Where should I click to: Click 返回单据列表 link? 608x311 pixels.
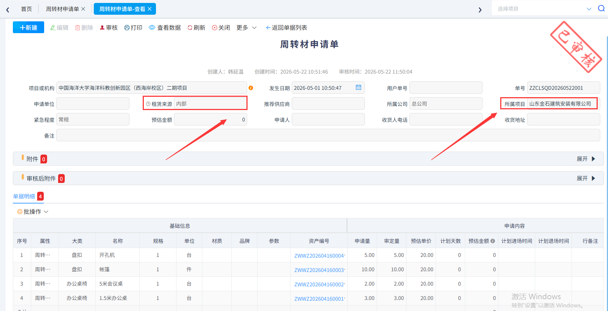tap(286, 28)
